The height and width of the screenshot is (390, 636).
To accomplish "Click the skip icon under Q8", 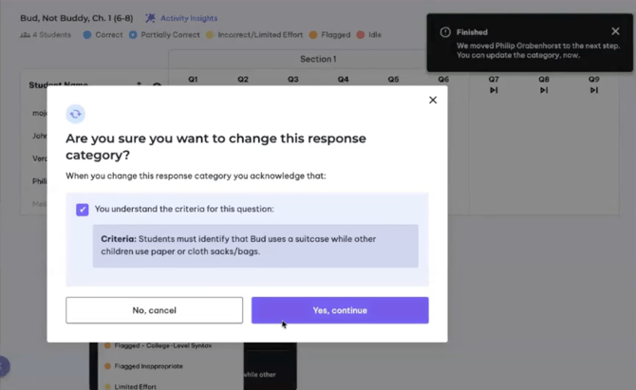I will click(544, 90).
